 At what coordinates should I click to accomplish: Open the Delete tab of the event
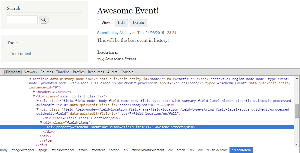coord(138,23)
